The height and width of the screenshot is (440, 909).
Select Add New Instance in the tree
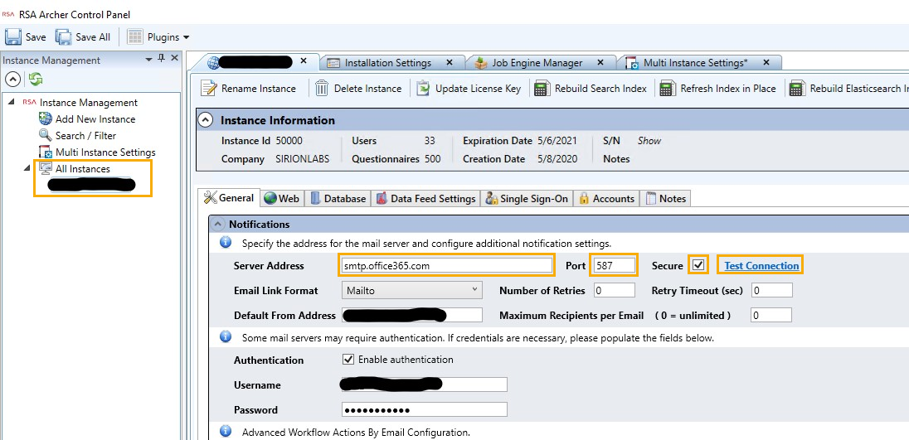click(x=95, y=119)
